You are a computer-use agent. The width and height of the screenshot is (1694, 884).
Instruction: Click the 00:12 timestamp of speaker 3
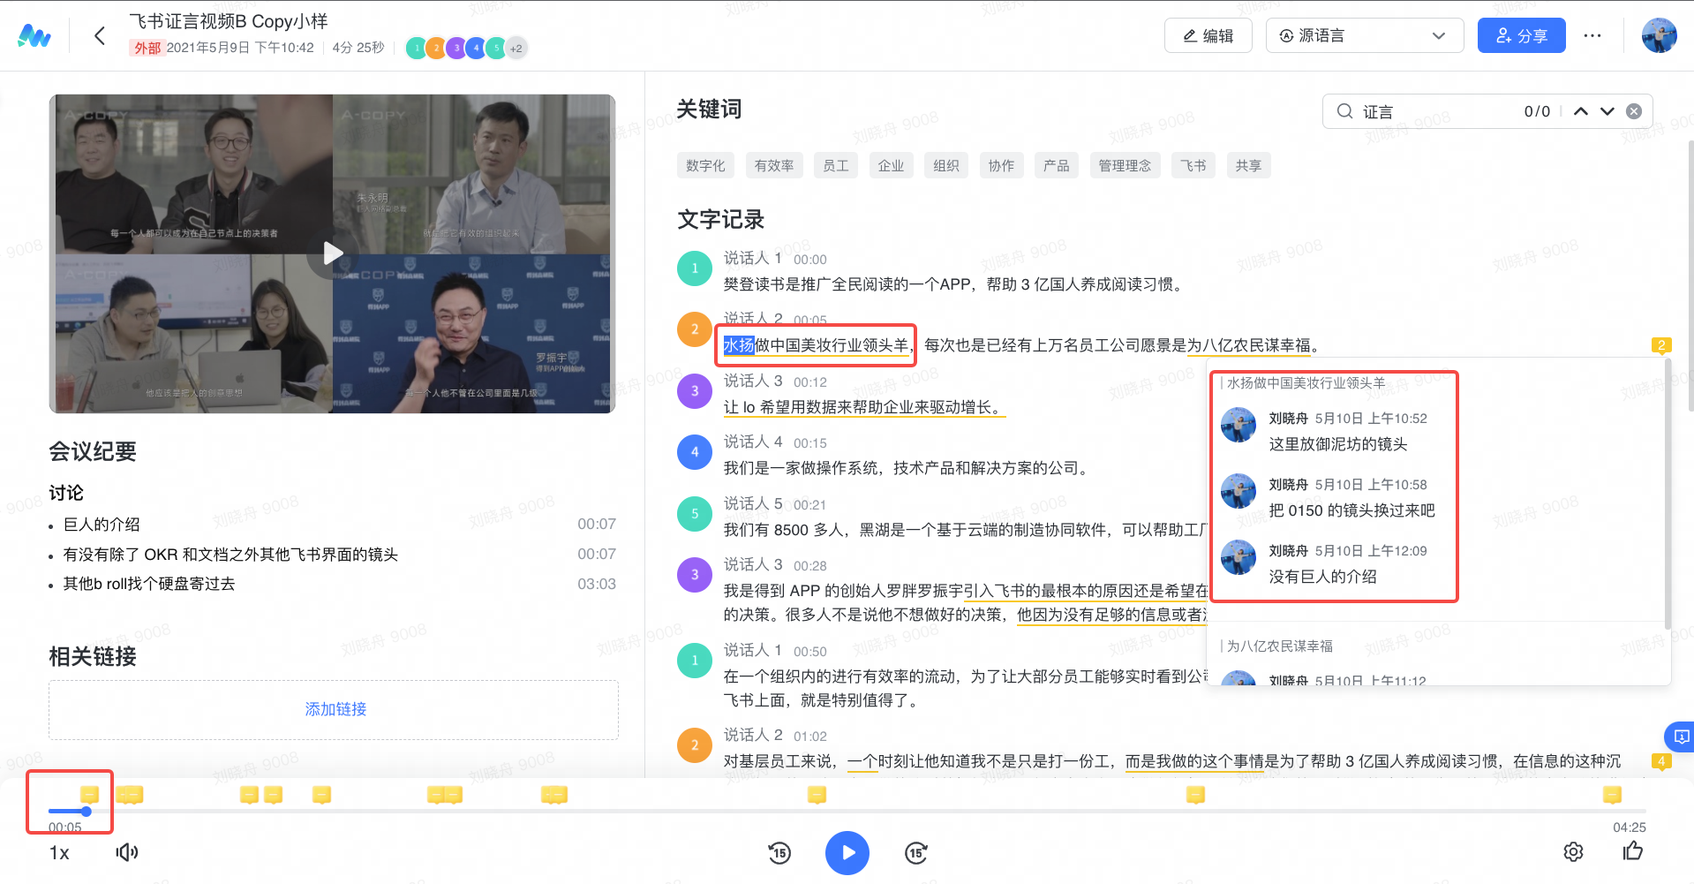click(810, 382)
